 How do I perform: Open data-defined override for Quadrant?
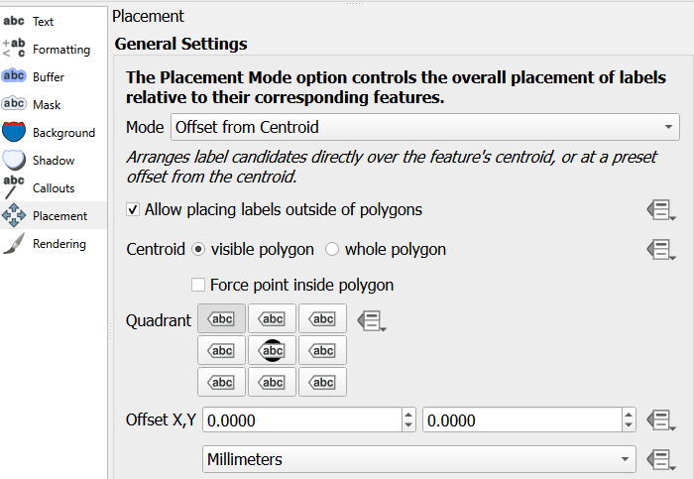370,320
